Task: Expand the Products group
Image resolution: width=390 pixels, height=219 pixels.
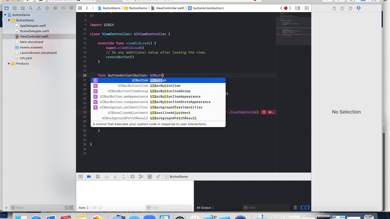Action: point(9,64)
